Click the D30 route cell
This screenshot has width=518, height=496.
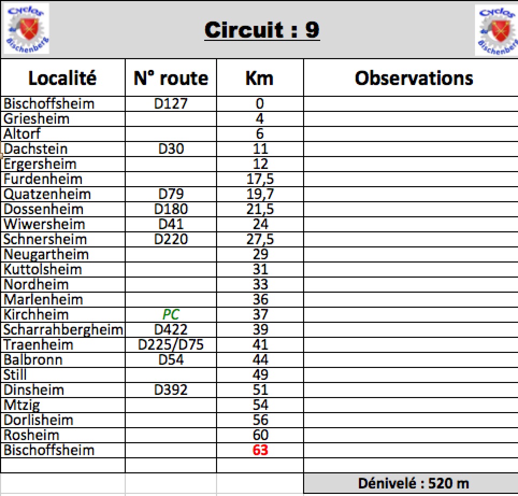tap(171, 149)
